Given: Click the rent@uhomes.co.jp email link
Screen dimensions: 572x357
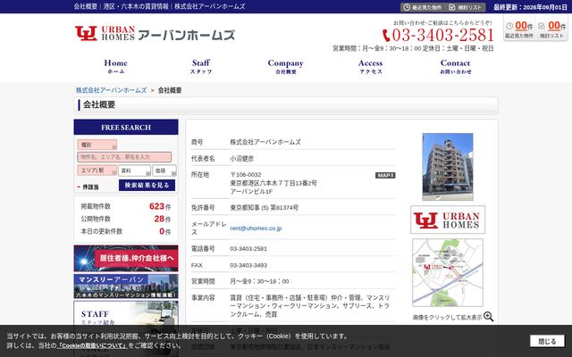Looking at the screenshot, I should coord(256,228).
